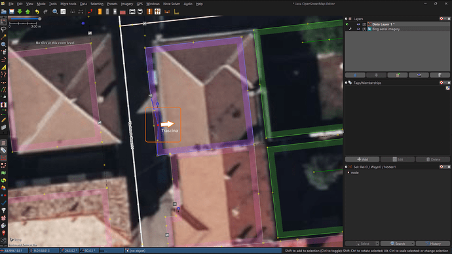
Task: Open the Note Solver menu
Action: pyautogui.click(x=172, y=4)
